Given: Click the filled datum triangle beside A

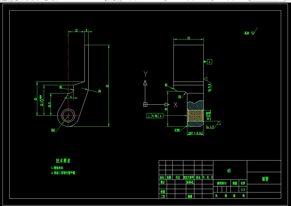Looking at the screenshot, I should [x=205, y=62].
